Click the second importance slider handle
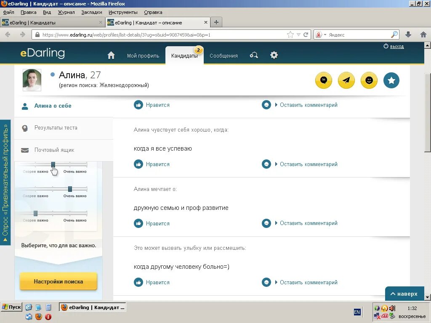 coord(70,189)
